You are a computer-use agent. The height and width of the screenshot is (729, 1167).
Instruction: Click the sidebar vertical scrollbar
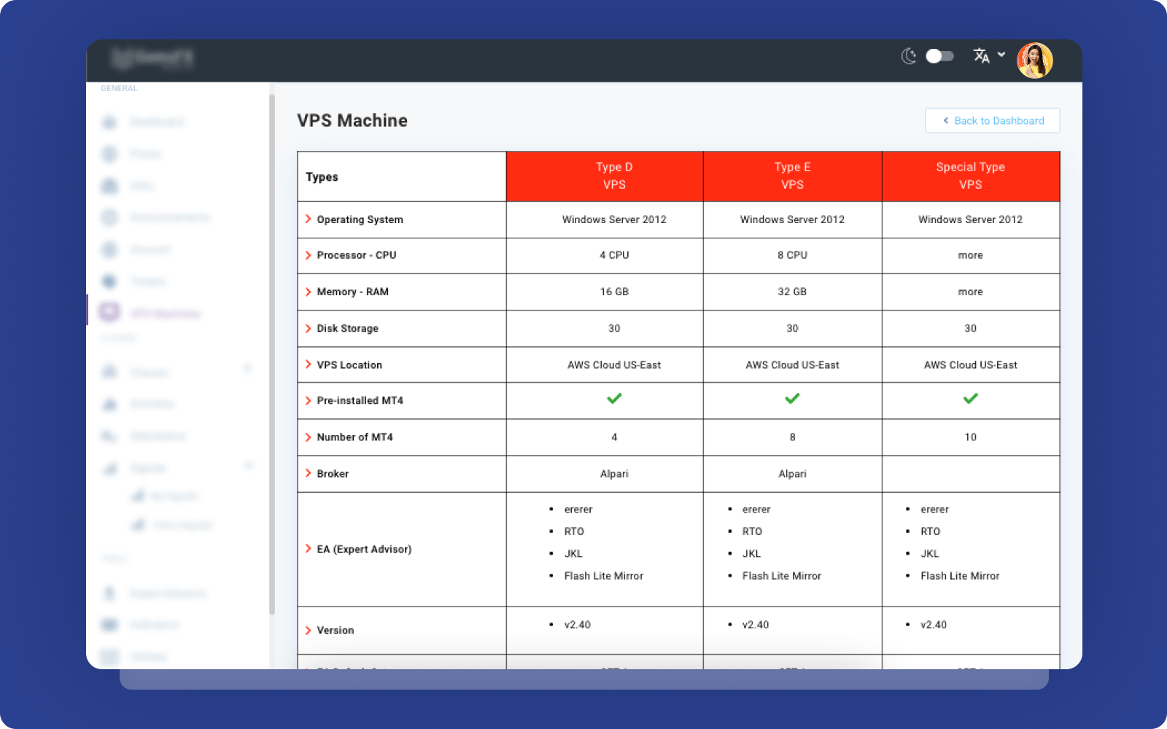coord(272,355)
